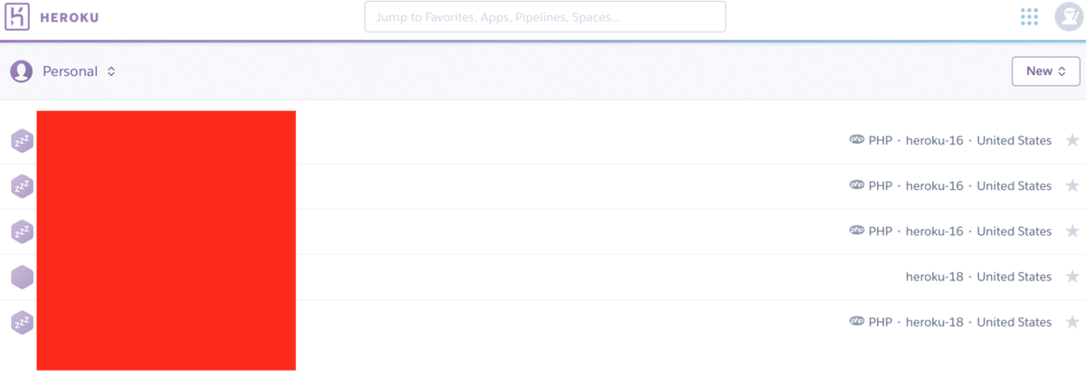
Task: Favorite the first app with its star
Action: point(1072,140)
